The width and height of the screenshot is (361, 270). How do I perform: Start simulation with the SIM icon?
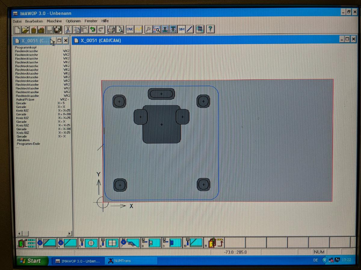tap(181, 29)
